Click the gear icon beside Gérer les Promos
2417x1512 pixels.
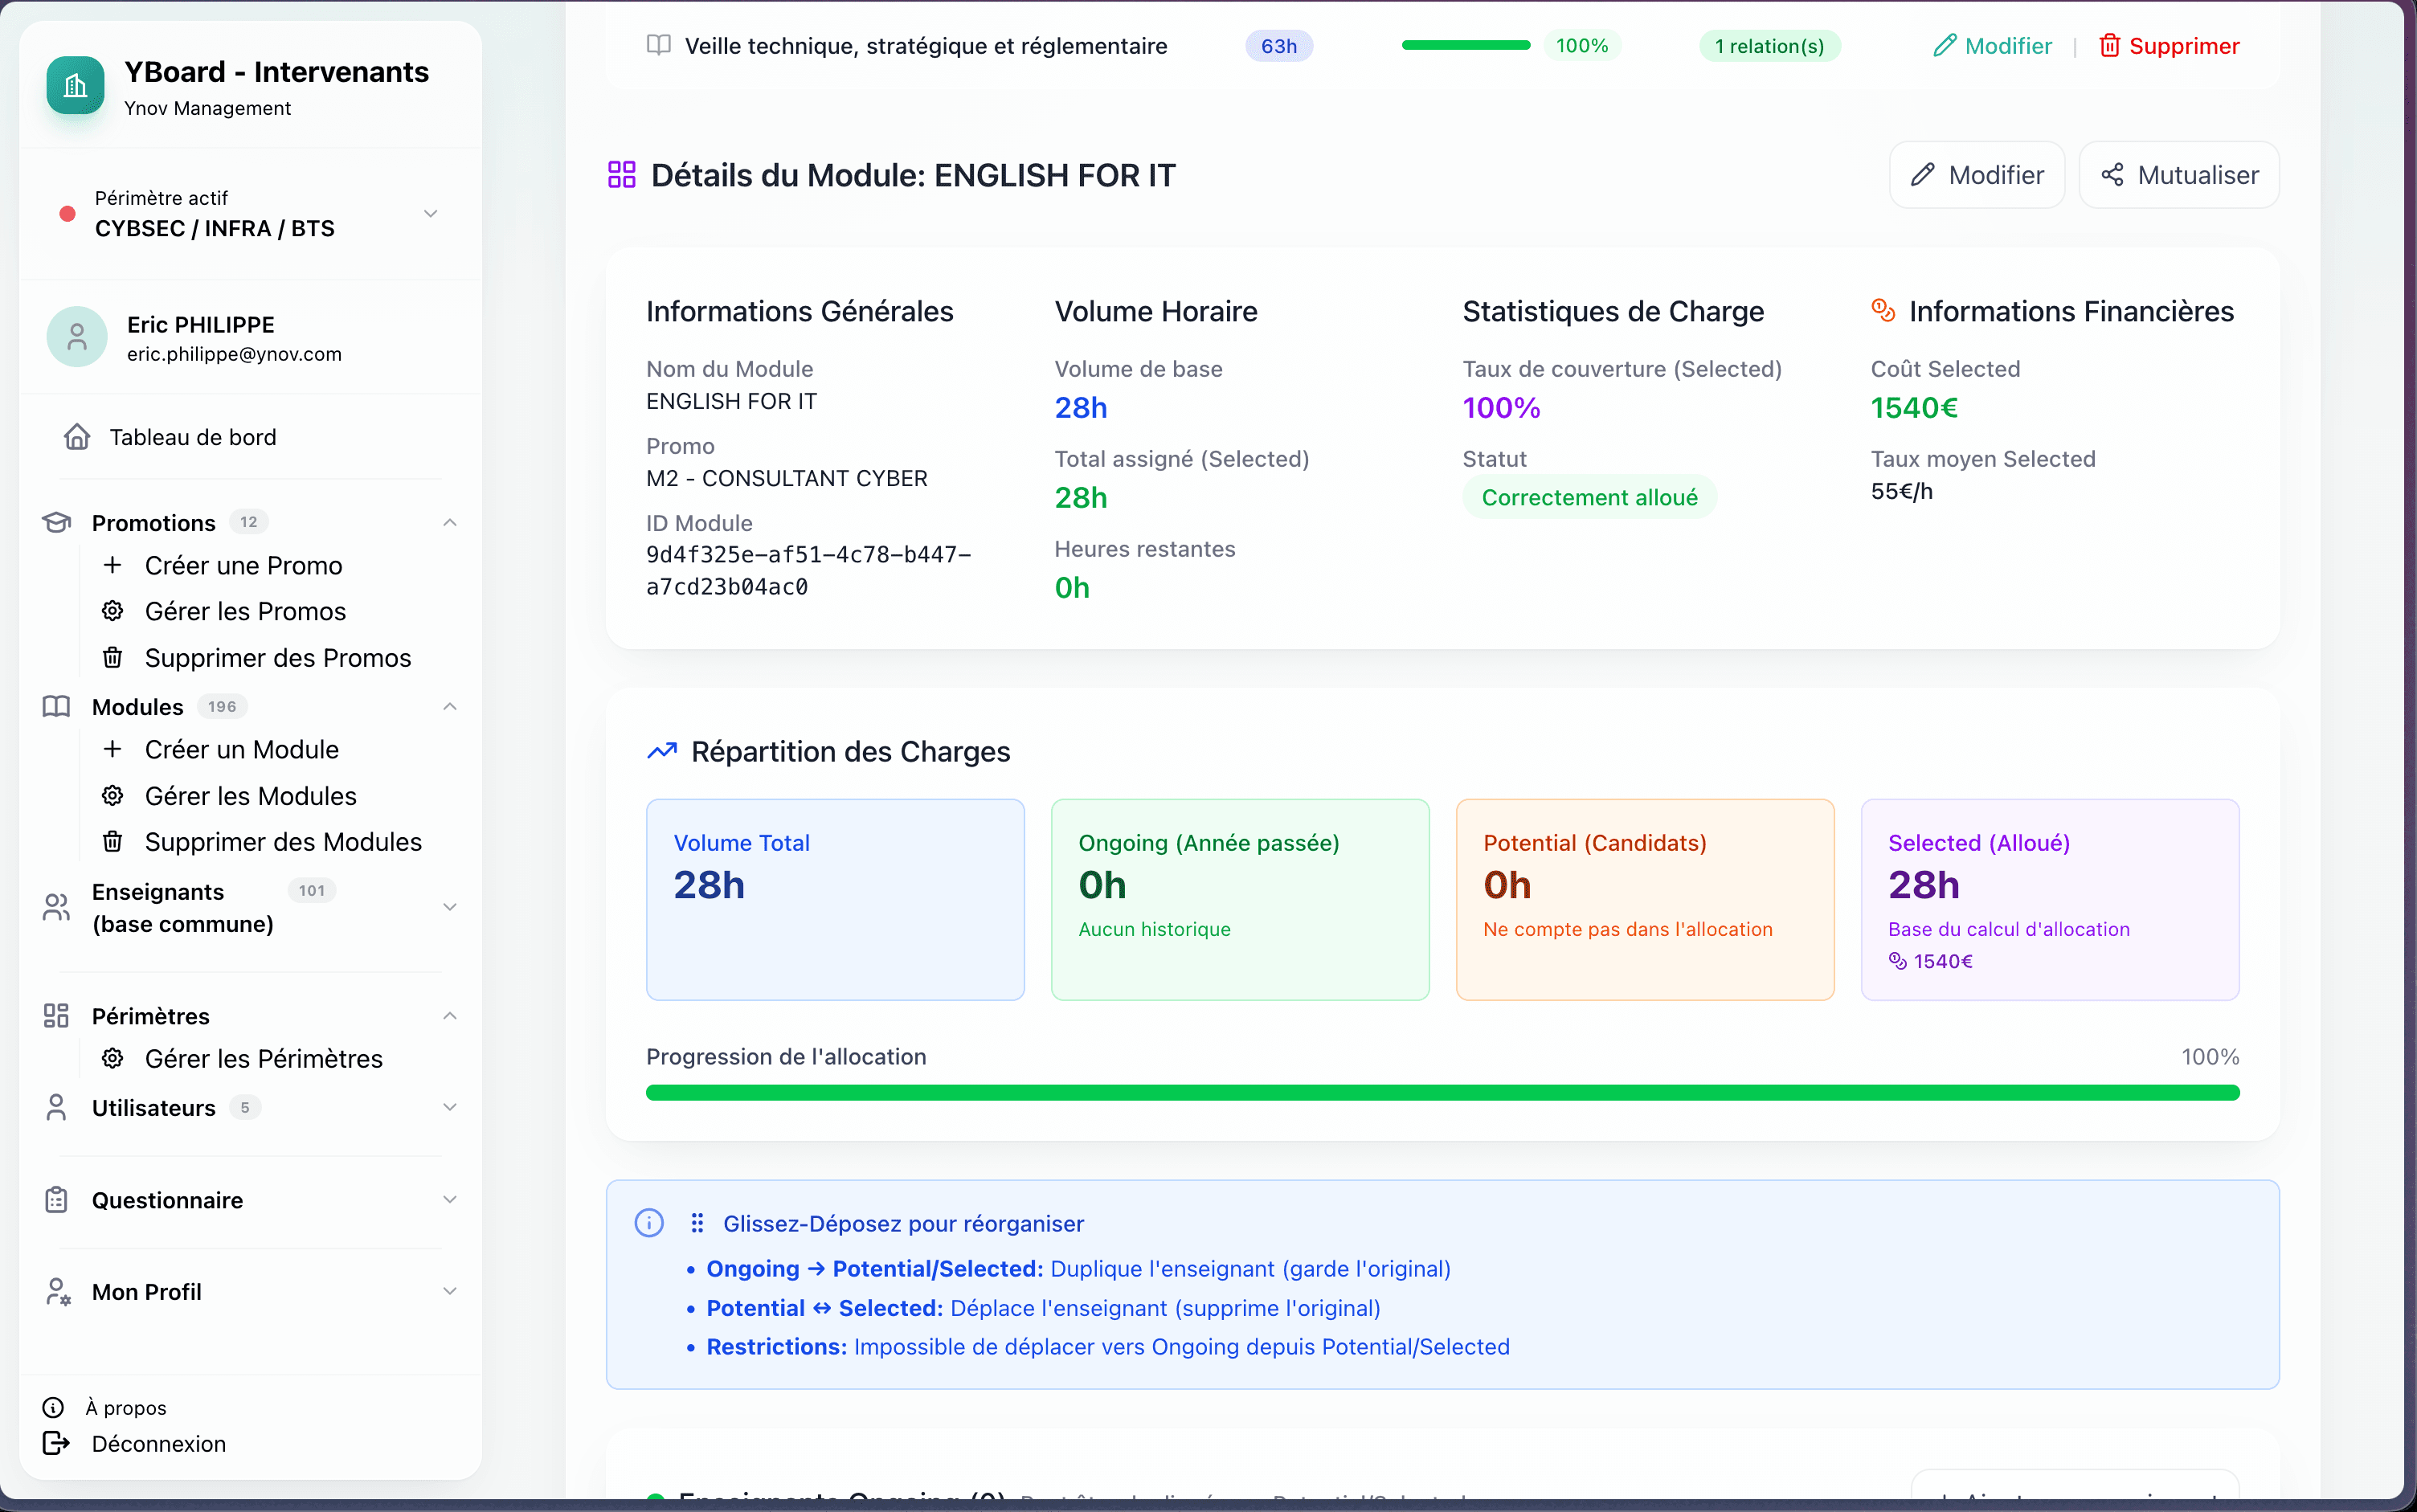(x=113, y=611)
